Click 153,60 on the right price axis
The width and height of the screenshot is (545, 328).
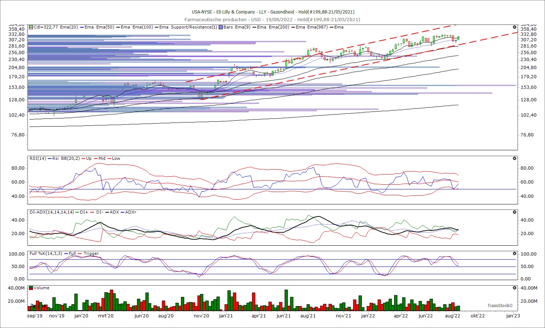[529, 87]
